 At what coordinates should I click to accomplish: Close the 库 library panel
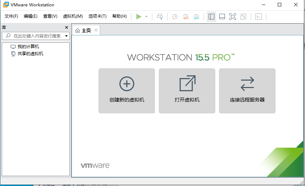[x=67, y=27]
